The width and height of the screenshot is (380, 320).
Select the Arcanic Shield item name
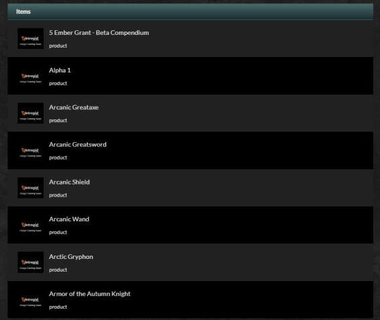click(x=69, y=182)
